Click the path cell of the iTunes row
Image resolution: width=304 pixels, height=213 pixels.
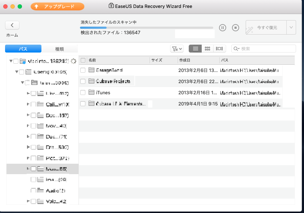[x=251, y=93]
